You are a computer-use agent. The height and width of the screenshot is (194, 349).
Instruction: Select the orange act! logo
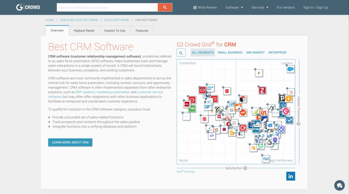coord(243,113)
